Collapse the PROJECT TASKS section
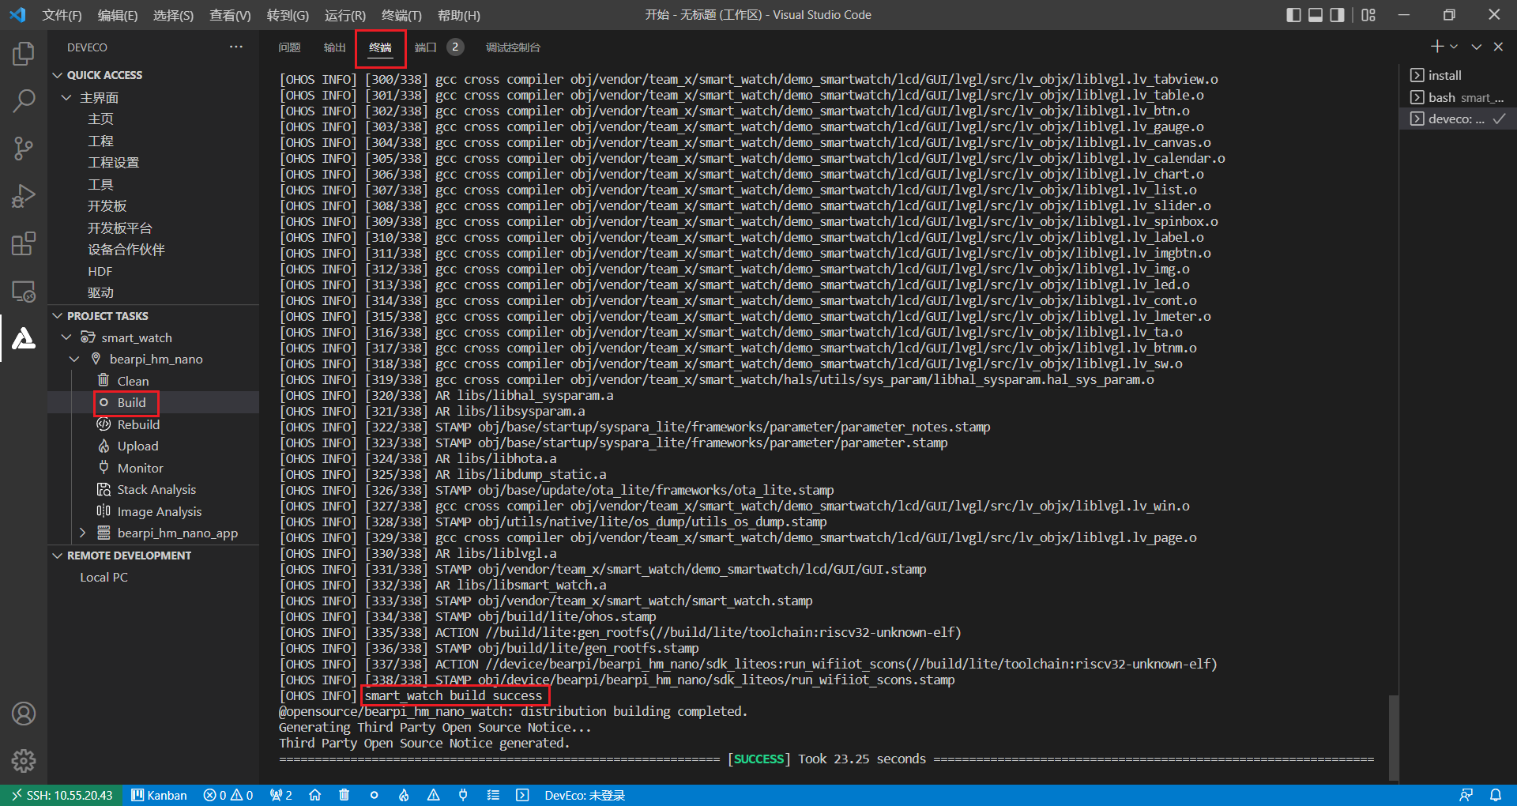 coord(57,316)
